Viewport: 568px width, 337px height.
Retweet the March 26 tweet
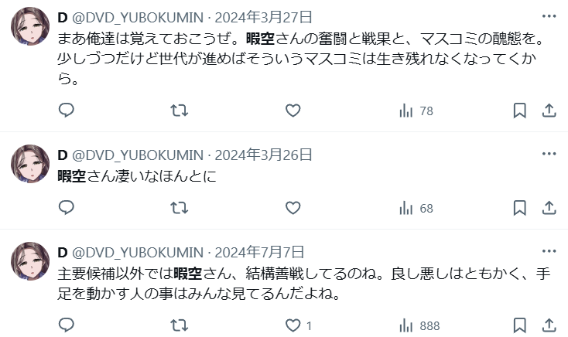[180, 208]
